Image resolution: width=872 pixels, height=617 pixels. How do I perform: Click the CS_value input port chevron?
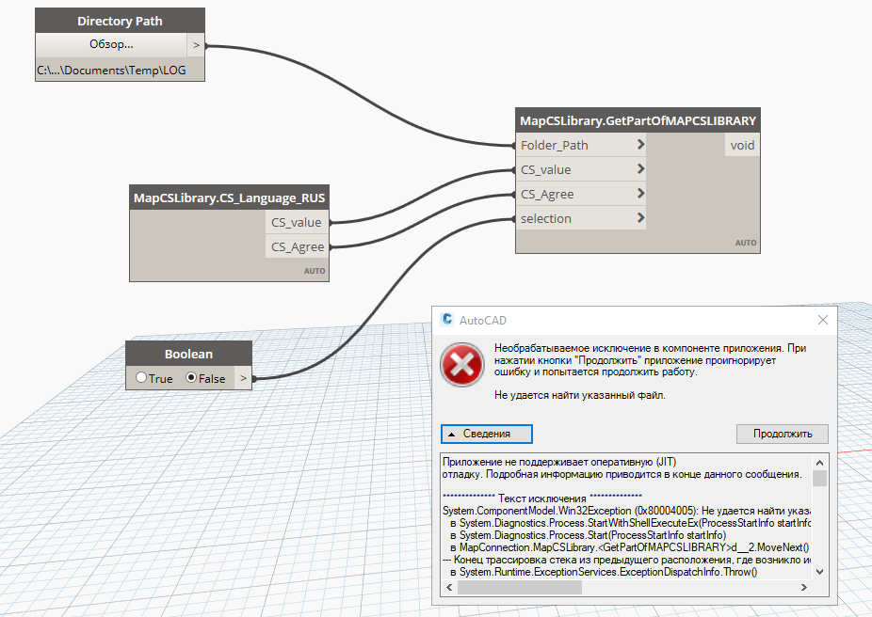(x=640, y=168)
